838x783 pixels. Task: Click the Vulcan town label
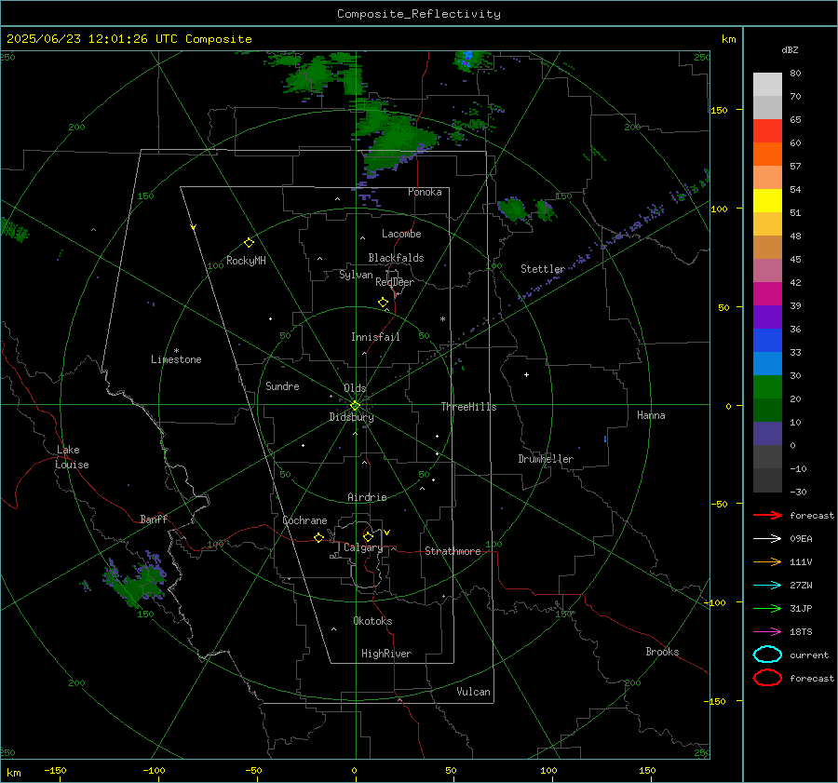pyautogui.click(x=474, y=692)
